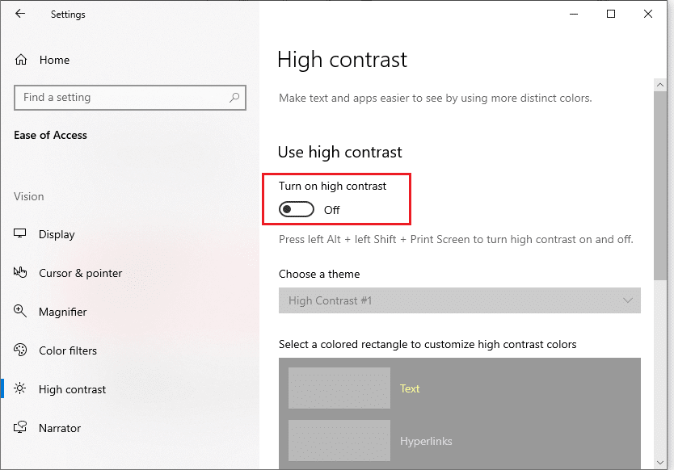Click the Ease of Access heading
This screenshot has height=470, width=674.
[50, 135]
